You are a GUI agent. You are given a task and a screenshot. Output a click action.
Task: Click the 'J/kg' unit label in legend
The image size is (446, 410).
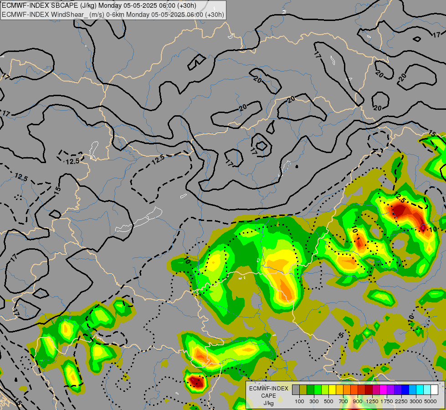[268, 404]
